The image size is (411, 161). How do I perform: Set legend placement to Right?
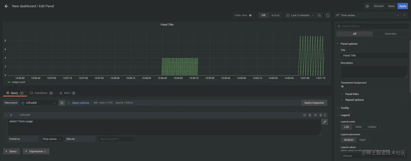coord(363,140)
